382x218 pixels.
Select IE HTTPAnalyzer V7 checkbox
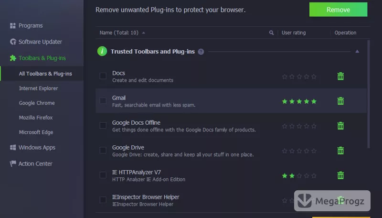pos(103,175)
